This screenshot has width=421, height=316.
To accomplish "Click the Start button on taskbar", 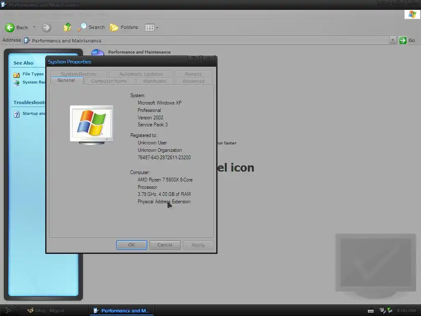I will tap(9, 310).
